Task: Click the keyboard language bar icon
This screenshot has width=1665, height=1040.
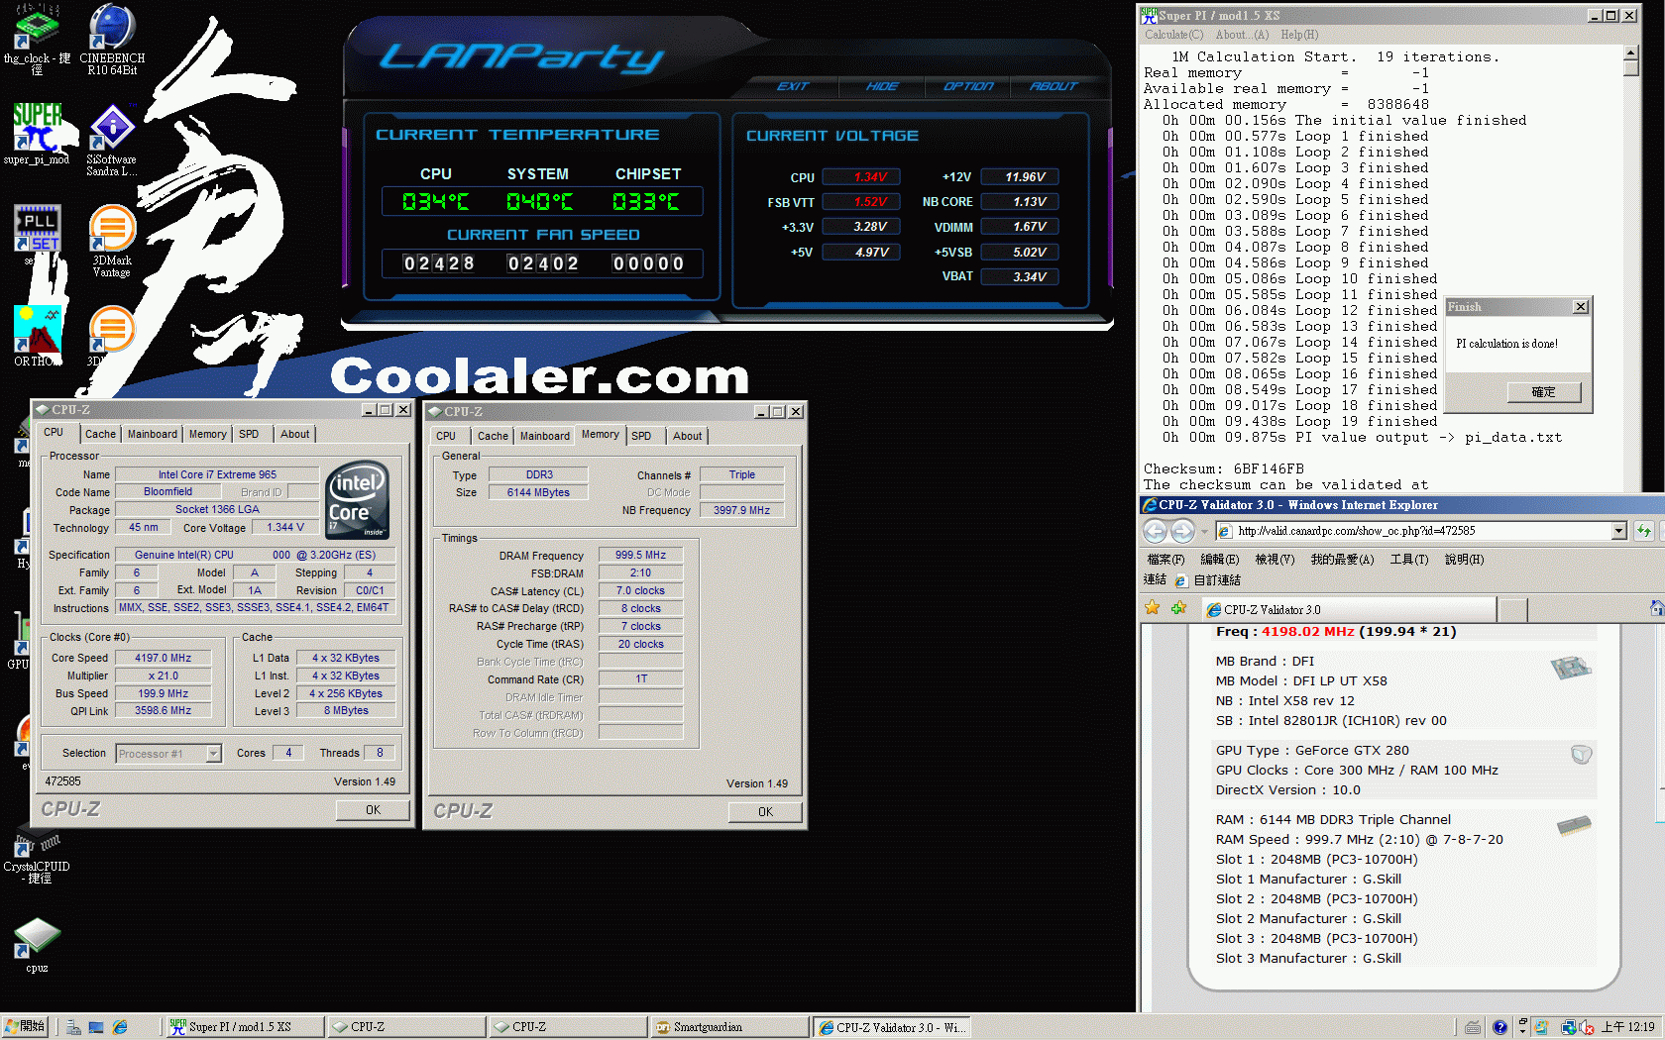Action: [1473, 1028]
